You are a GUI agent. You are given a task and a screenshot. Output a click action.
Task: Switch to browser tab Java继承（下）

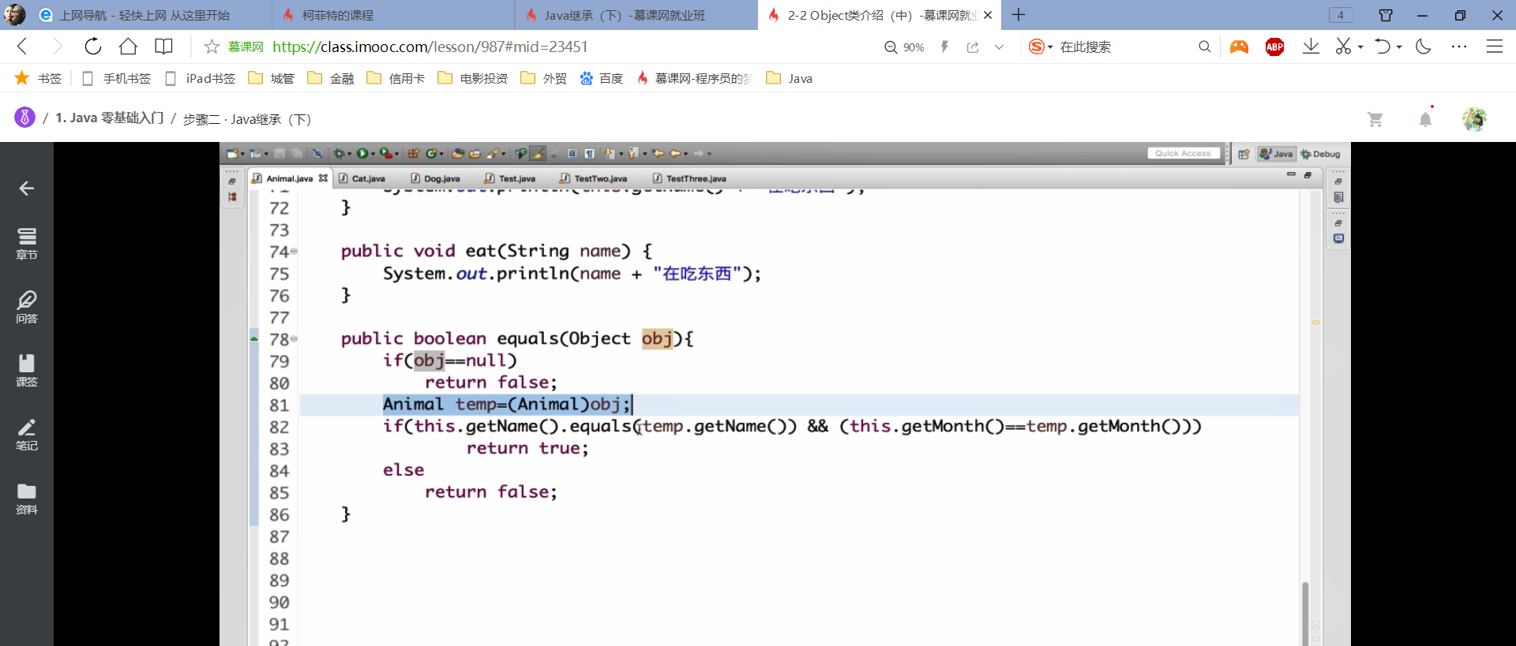click(636, 15)
